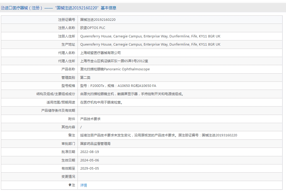Click the 管理类别 label
Image resolution: width=286 pixels, height=191 pixels.
(68, 78)
